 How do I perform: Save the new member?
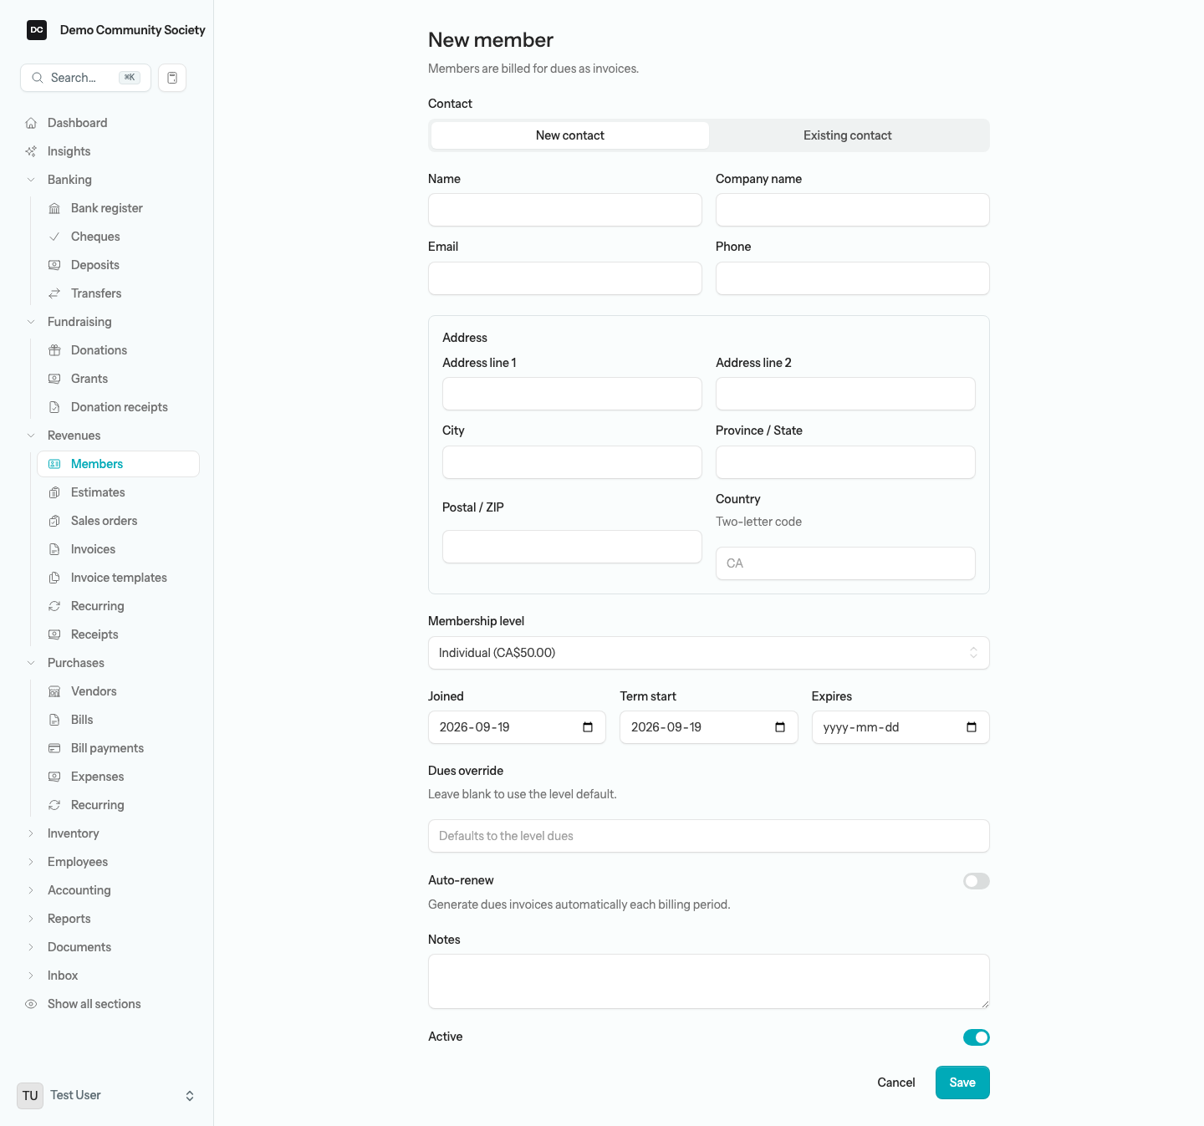coord(962,1083)
